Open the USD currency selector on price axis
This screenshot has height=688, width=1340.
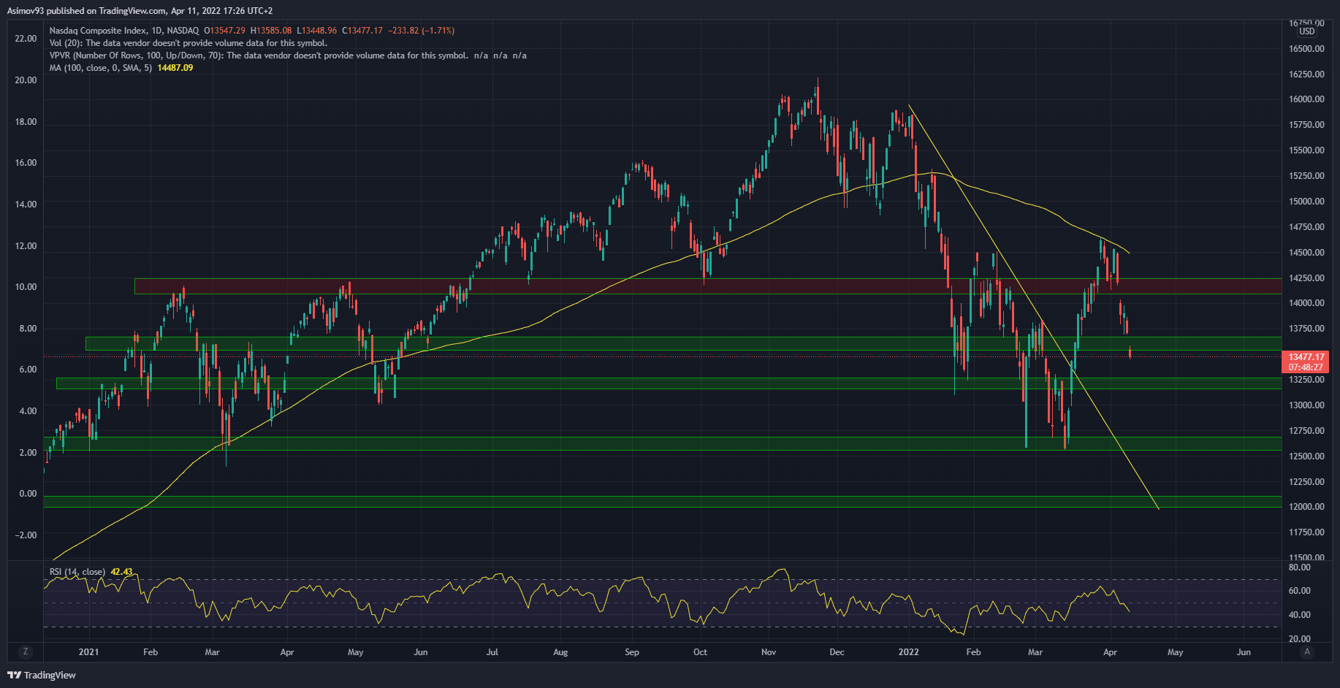coord(1306,31)
